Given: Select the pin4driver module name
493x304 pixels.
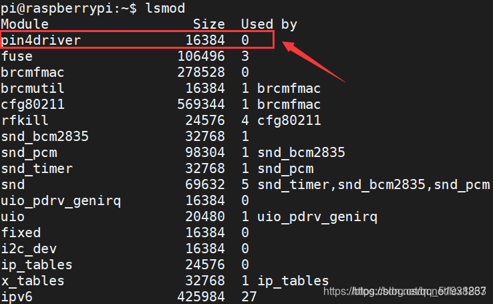Looking at the screenshot, I should click(x=41, y=40).
